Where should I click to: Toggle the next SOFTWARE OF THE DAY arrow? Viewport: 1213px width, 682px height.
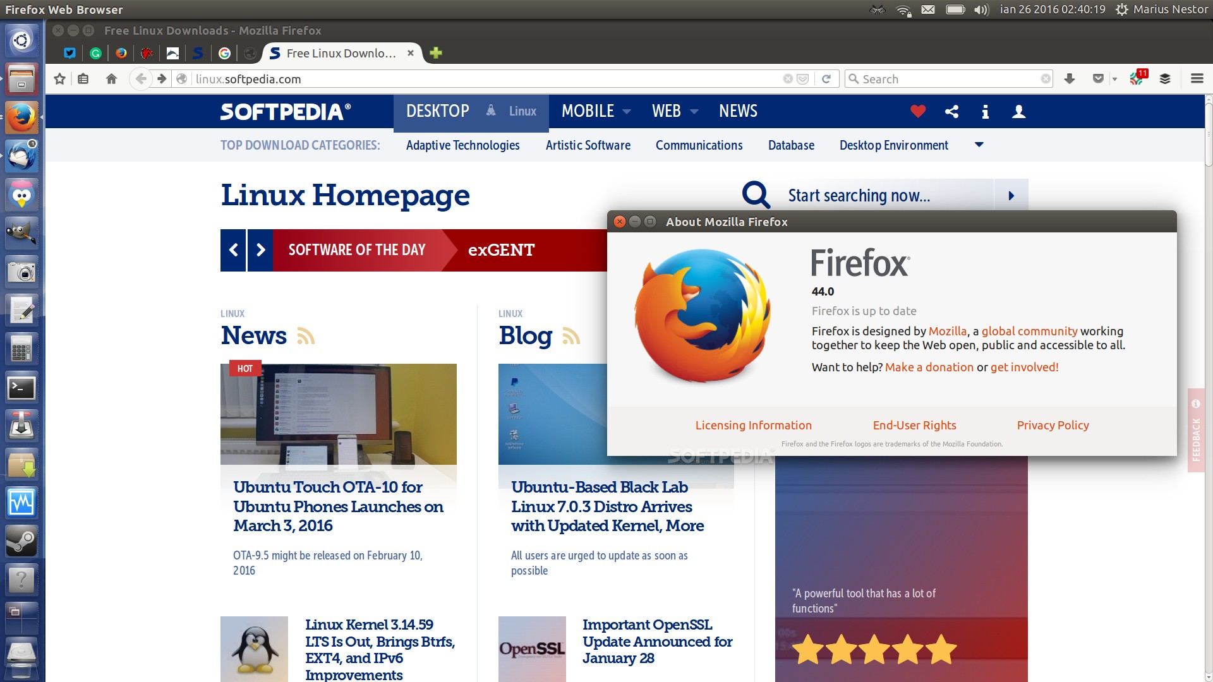[x=261, y=250]
